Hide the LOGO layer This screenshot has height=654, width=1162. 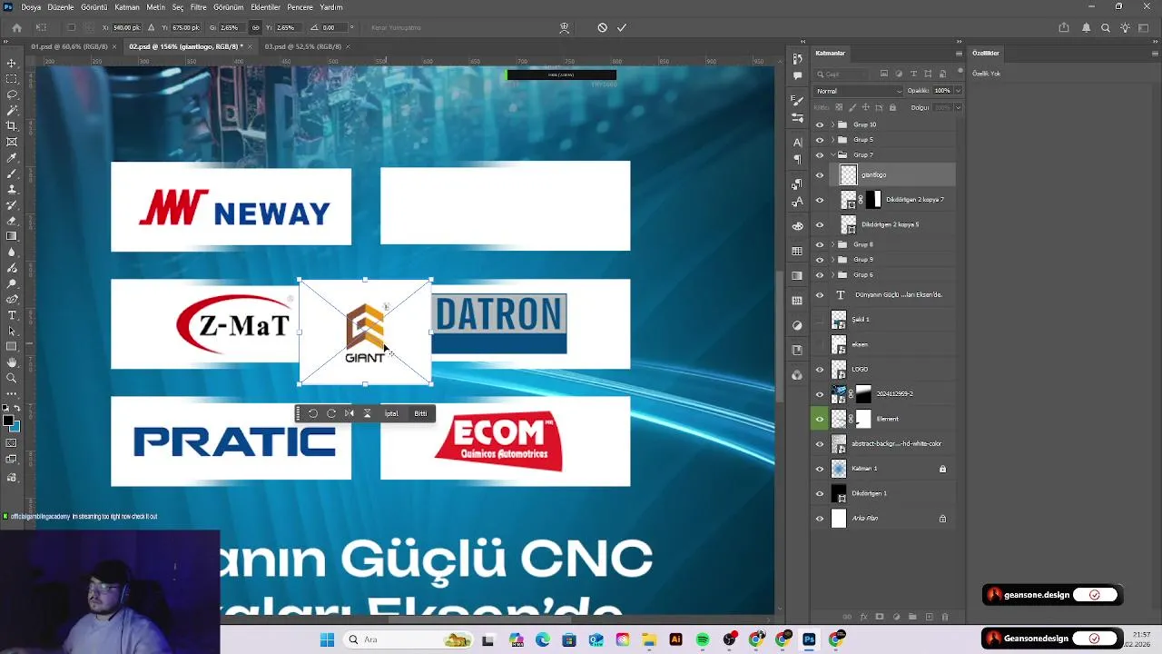click(x=820, y=370)
